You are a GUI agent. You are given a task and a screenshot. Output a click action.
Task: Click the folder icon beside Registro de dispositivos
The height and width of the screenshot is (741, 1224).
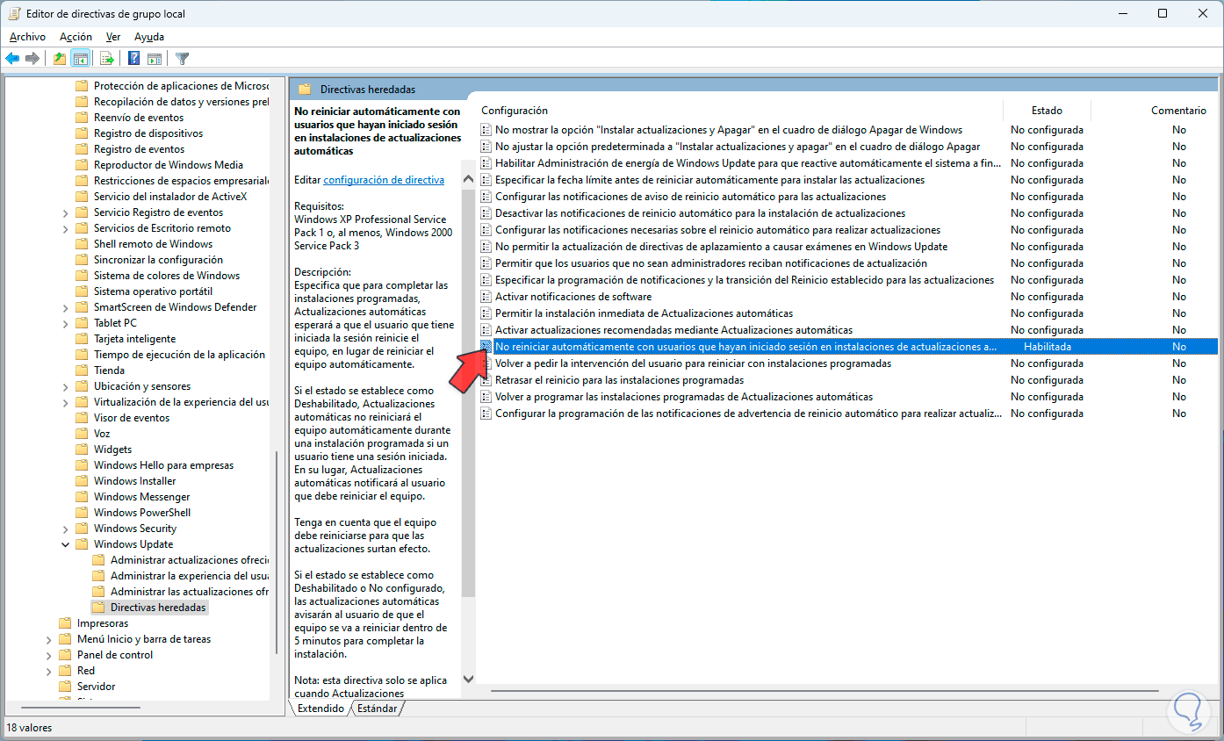[82, 133]
